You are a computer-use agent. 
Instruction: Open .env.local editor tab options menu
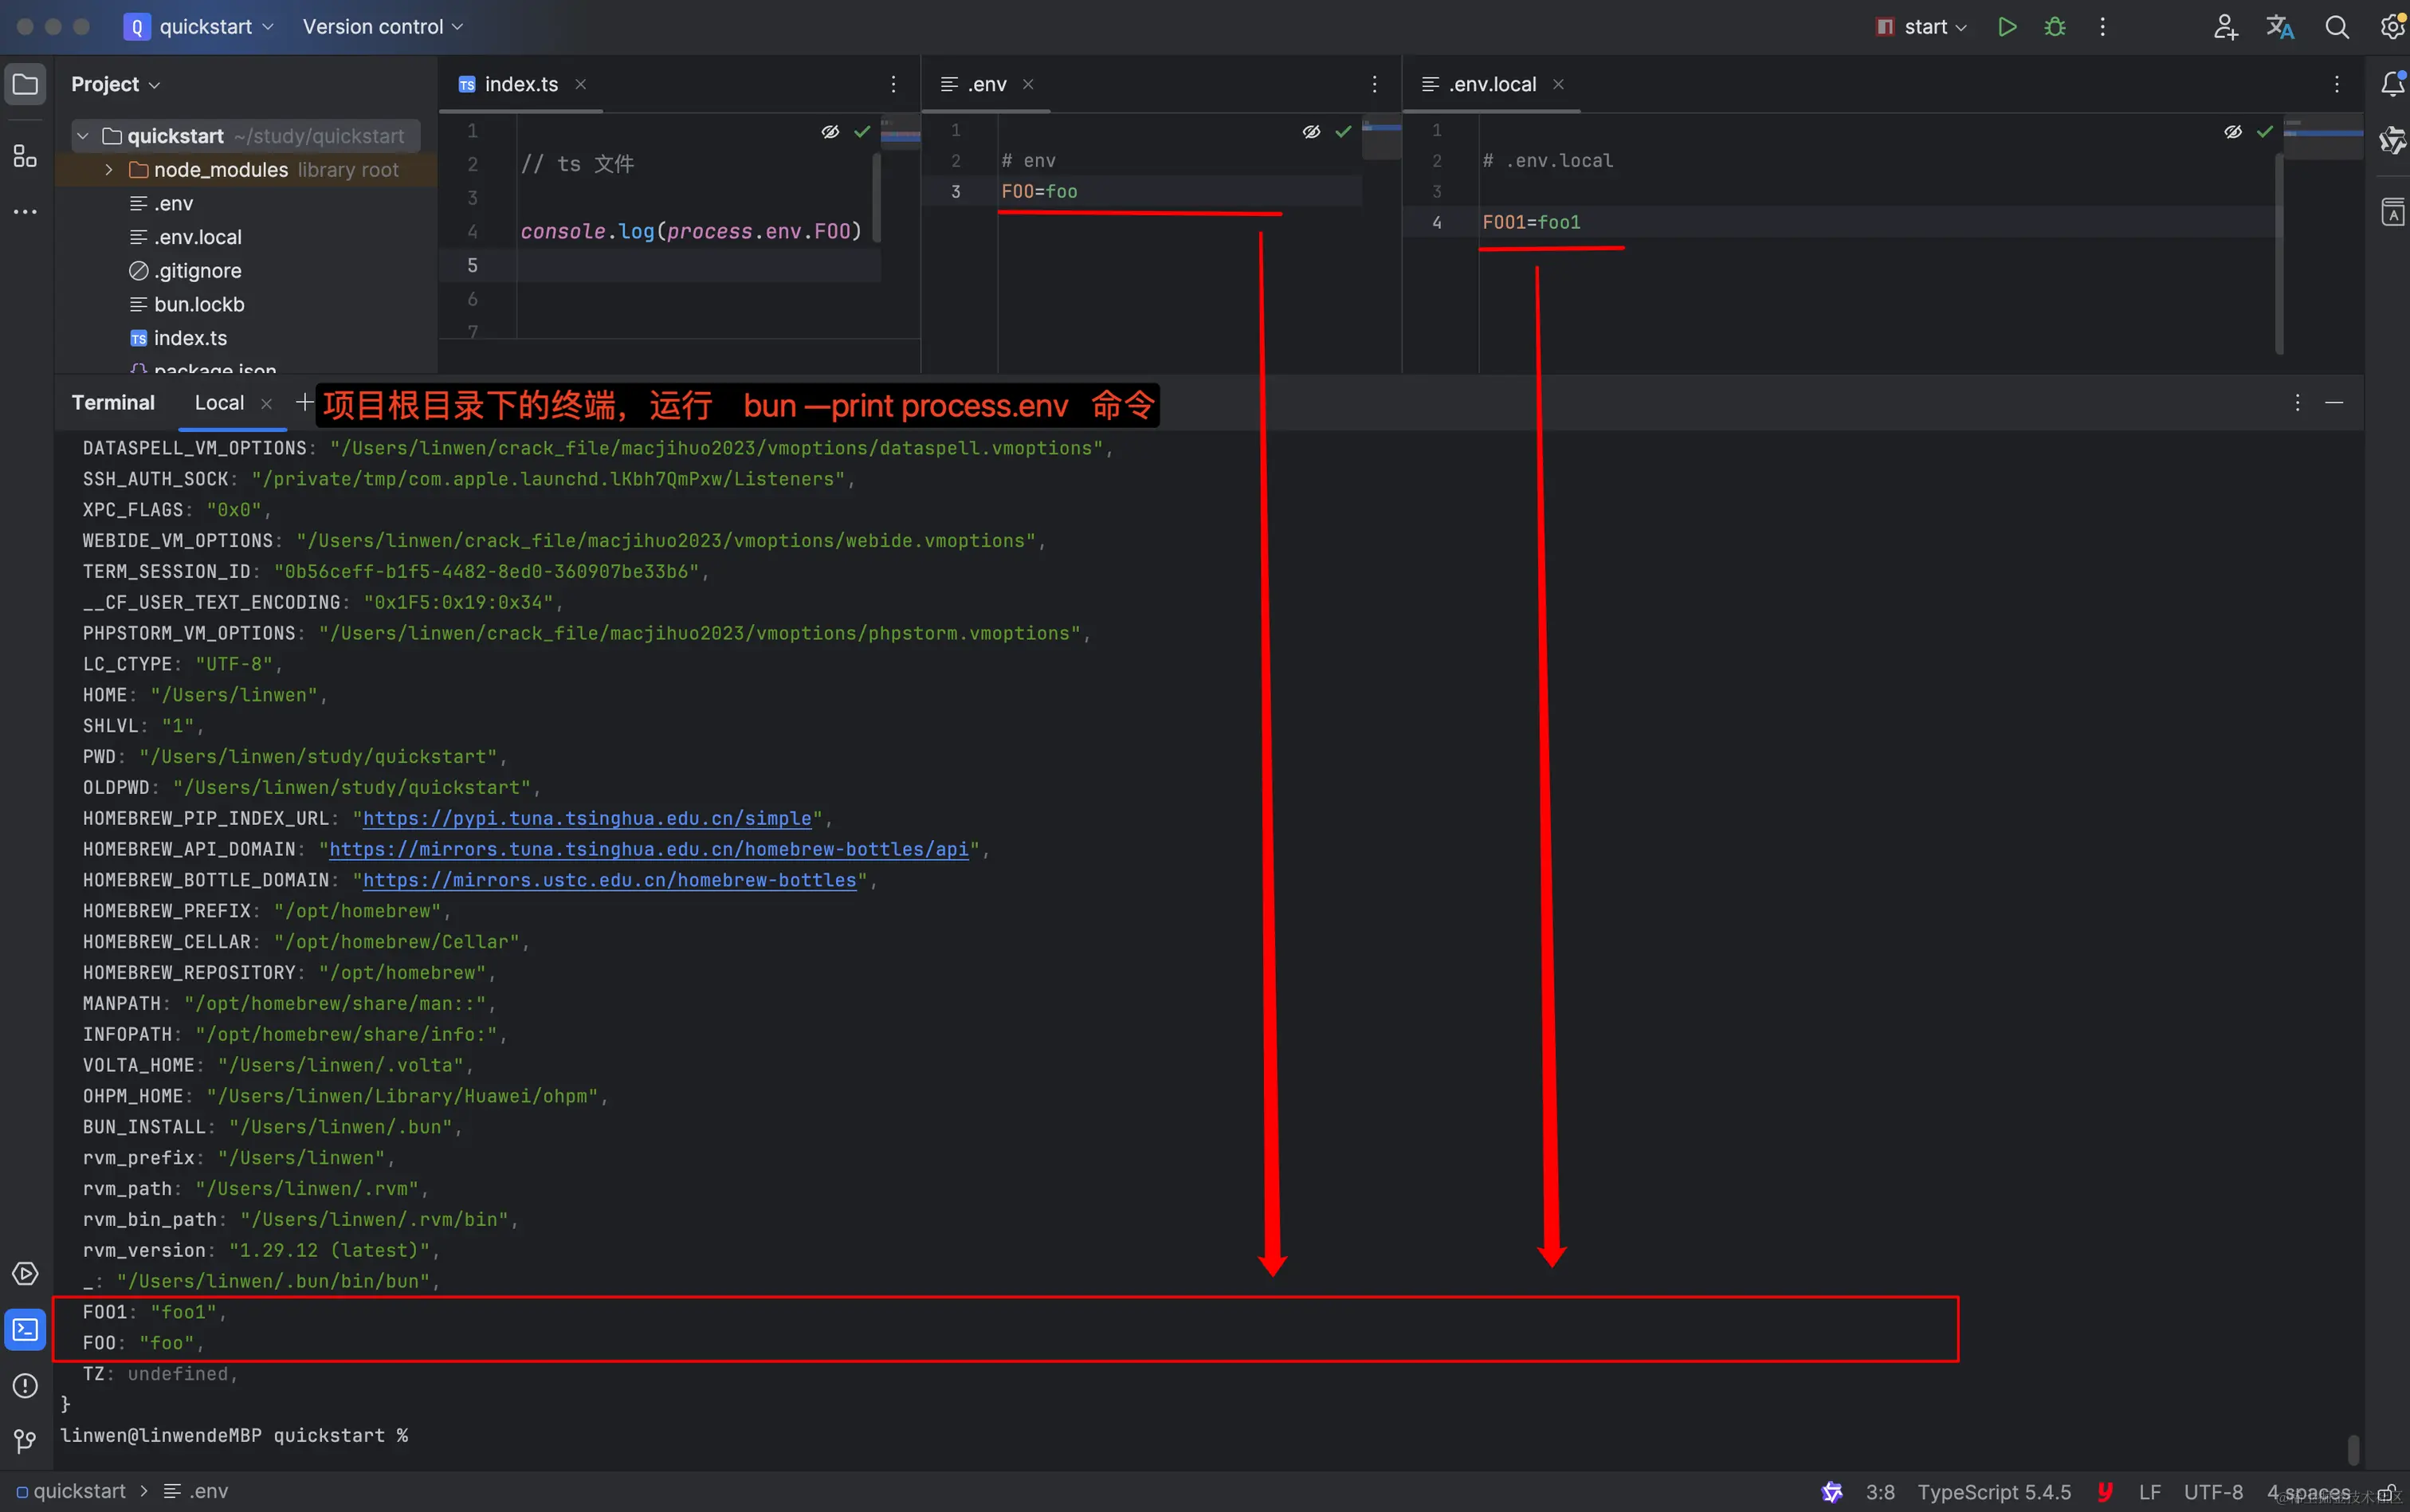2336,84
